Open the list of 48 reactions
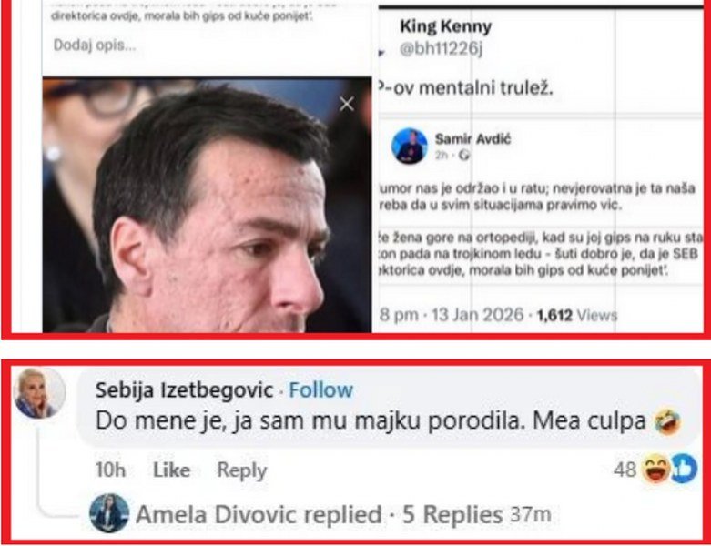This screenshot has height=546, width=711. 624,470
